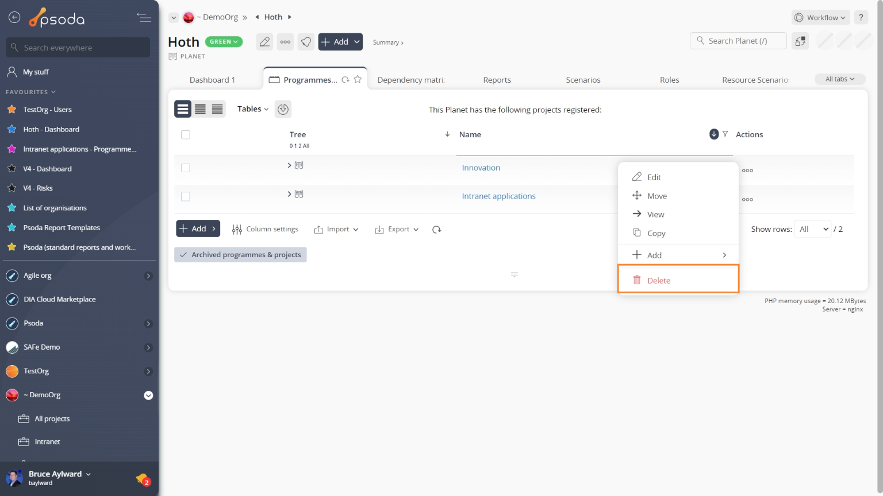Switch to the Dashboard 1 tab
Image resolution: width=883 pixels, height=496 pixels.
(x=212, y=80)
